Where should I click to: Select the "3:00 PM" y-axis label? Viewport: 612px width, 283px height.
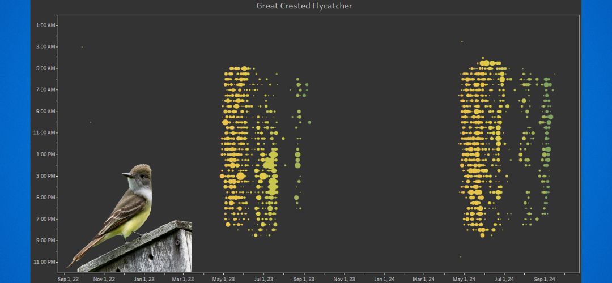46,176
